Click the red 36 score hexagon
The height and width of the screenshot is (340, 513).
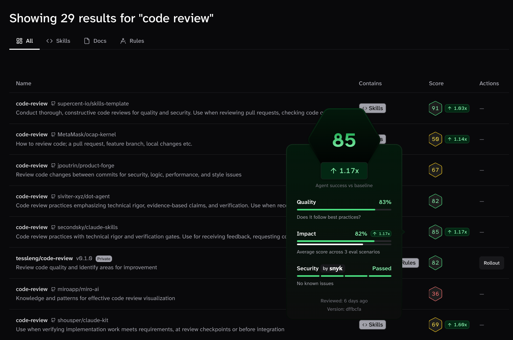[435, 294]
